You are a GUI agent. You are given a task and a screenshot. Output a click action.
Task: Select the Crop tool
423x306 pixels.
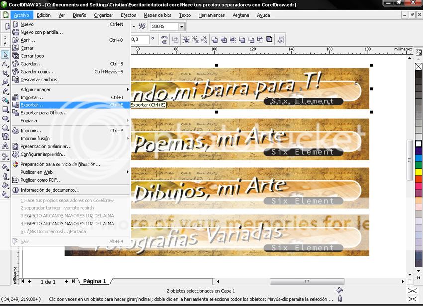5,73
